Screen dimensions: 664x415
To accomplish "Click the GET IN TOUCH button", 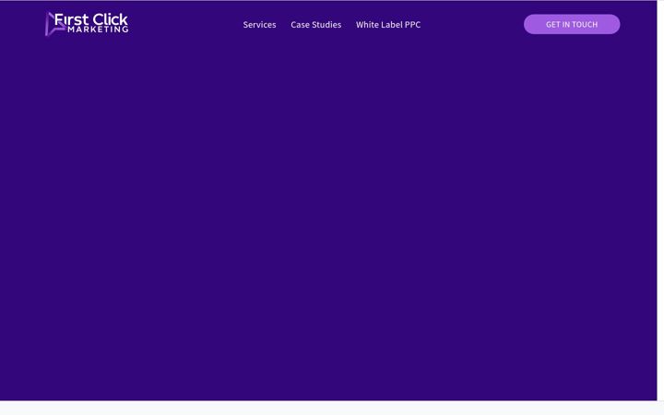I will click(572, 24).
